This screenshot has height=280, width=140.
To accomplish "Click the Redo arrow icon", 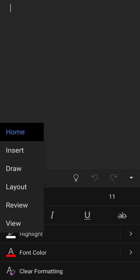I will (x=113, y=178).
